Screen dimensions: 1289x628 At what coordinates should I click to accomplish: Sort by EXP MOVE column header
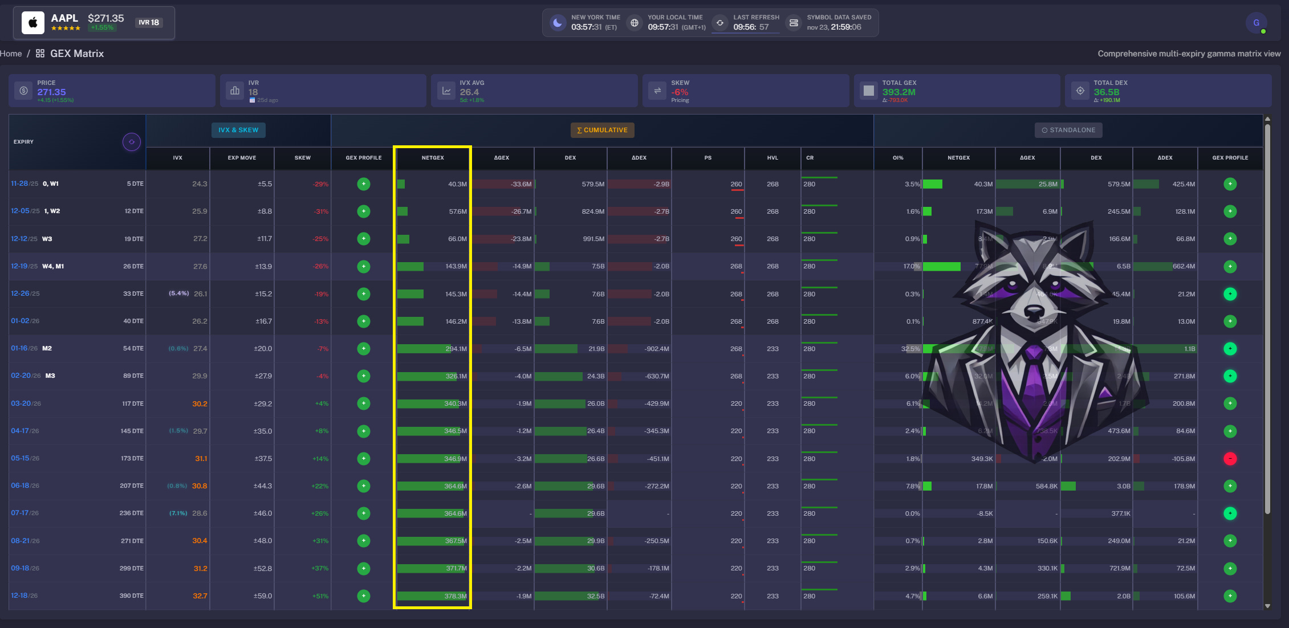click(x=242, y=158)
